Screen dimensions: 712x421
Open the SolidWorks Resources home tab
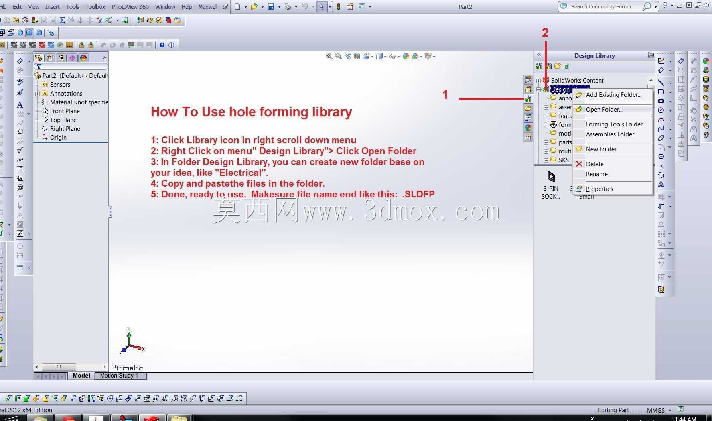(x=528, y=89)
